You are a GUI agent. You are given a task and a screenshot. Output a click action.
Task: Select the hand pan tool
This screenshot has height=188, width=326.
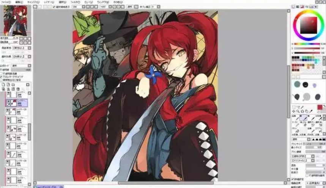pyautogui.click(x=307, y=111)
